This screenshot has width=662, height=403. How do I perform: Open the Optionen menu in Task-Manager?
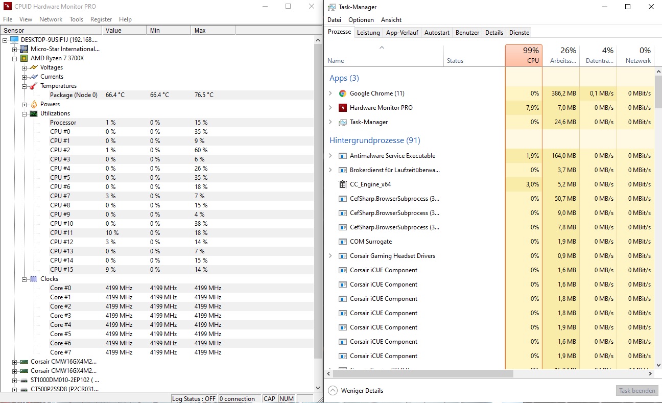pyautogui.click(x=361, y=20)
